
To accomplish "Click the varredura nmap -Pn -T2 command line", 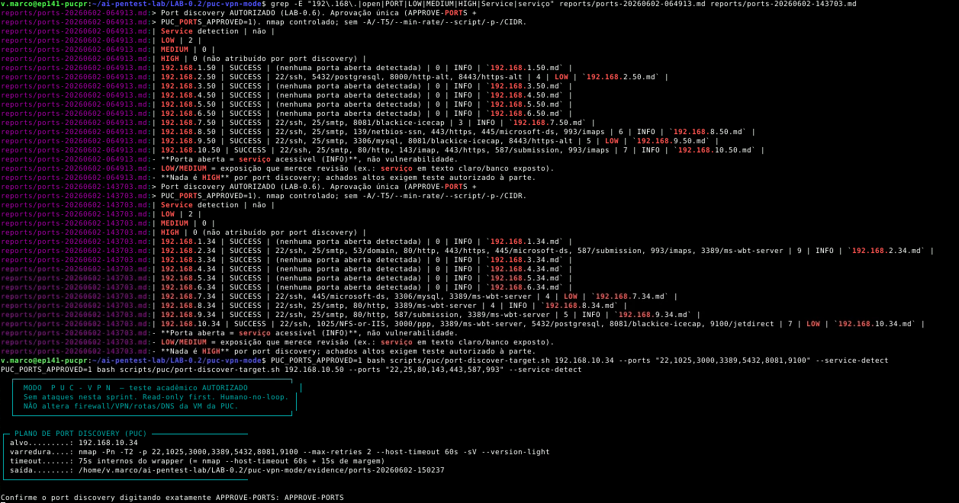I will click(314, 452).
